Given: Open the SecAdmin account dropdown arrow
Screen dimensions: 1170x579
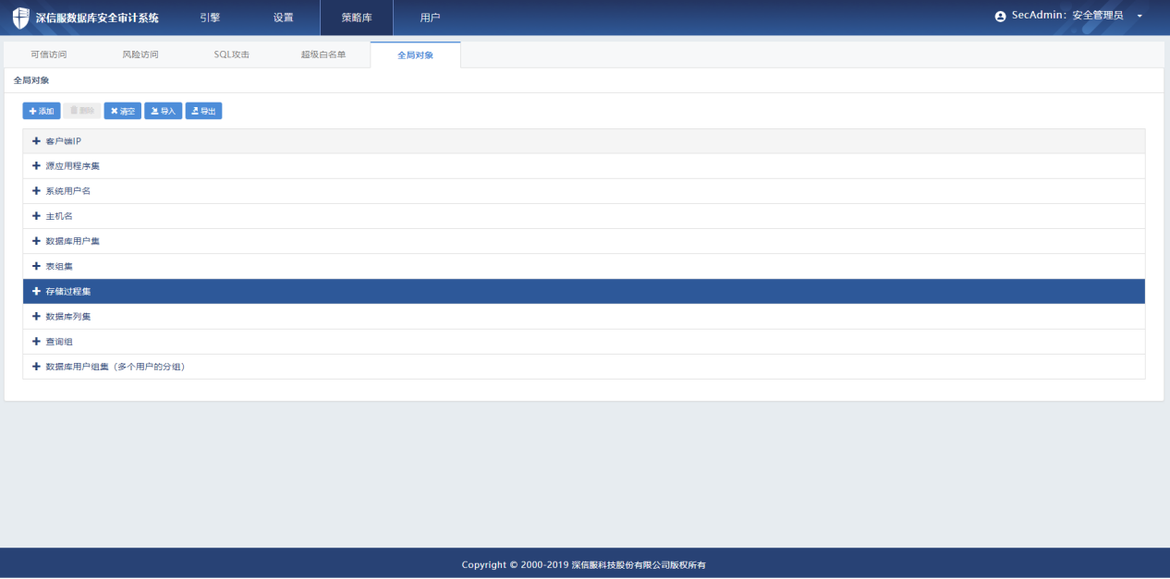Looking at the screenshot, I should coord(1140,17).
